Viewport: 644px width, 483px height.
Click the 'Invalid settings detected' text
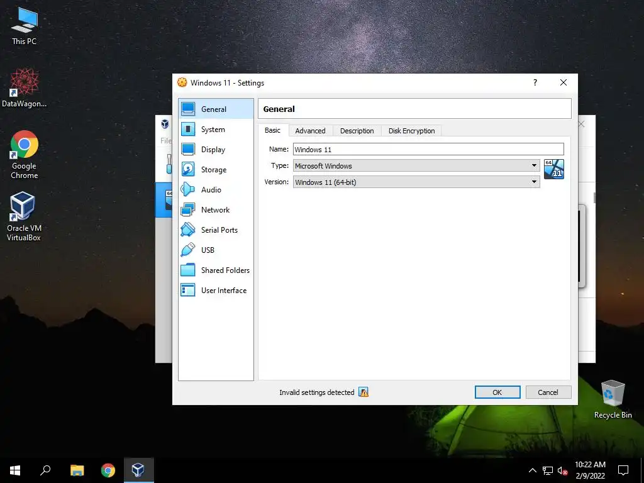pyautogui.click(x=317, y=392)
